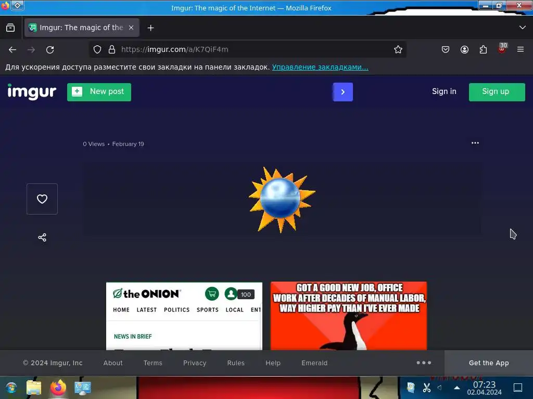
Task: Open the About footer link
Action: click(x=113, y=363)
